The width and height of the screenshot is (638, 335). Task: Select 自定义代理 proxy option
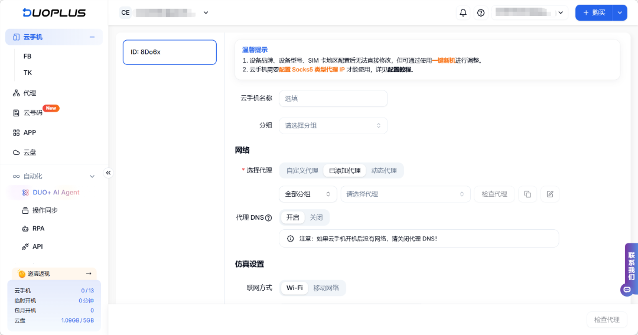pos(302,171)
